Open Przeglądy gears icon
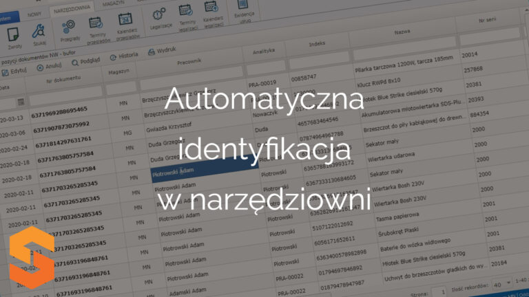The width and height of the screenshot is (529, 297). (x=70, y=31)
